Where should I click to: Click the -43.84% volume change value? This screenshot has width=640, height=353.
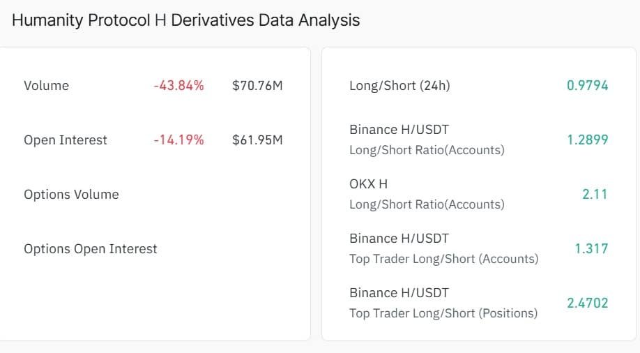click(x=178, y=85)
